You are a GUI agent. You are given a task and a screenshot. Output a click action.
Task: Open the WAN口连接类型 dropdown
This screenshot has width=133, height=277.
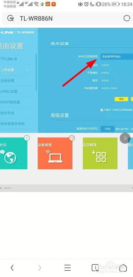[x=117, y=57]
